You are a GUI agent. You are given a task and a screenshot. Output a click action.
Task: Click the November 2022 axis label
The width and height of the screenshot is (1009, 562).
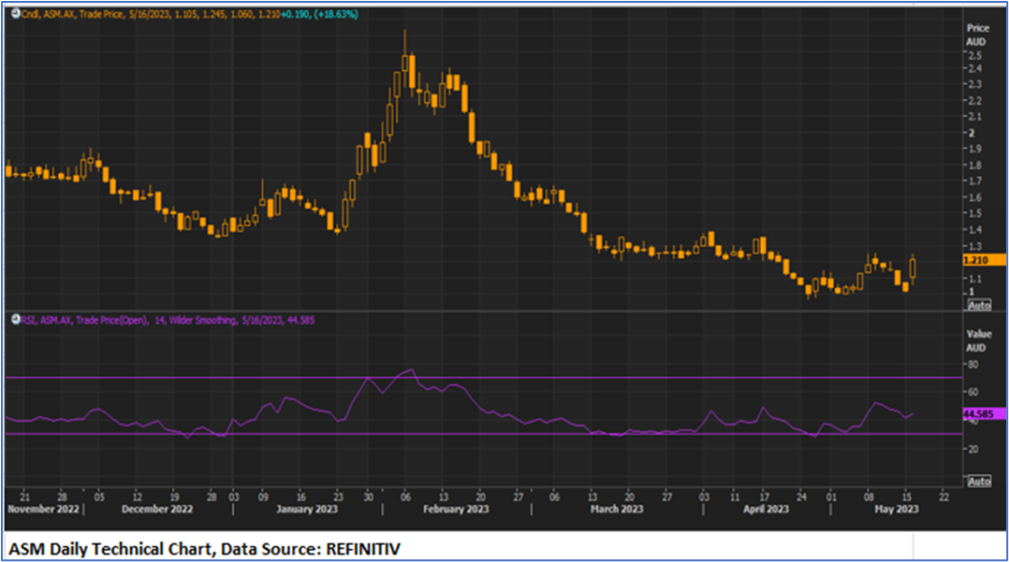tap(44, 509)
